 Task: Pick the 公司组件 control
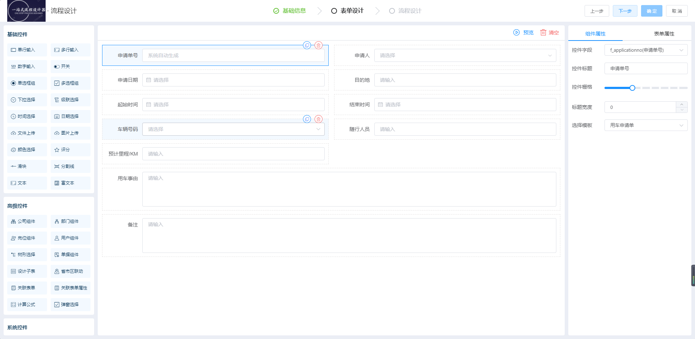pos(27,221)
